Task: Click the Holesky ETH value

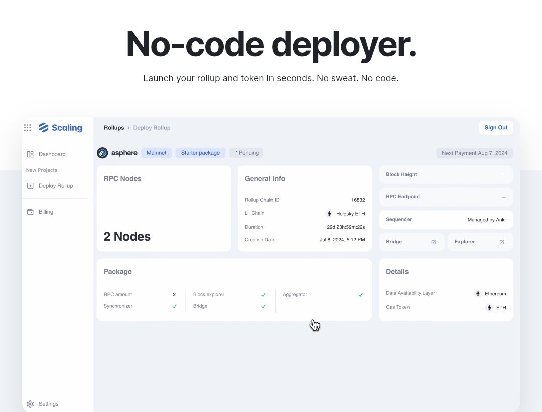Action: [350, 214]
